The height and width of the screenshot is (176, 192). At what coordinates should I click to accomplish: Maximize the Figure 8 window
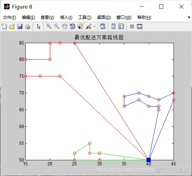(x=161, y=7)
